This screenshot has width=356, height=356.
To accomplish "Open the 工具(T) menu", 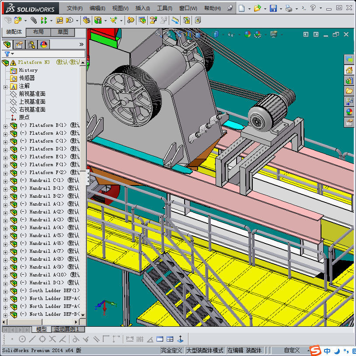I will click(x=164, y=8).
